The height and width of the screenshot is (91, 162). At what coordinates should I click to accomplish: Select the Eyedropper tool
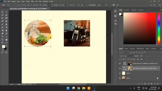point(2,21)
